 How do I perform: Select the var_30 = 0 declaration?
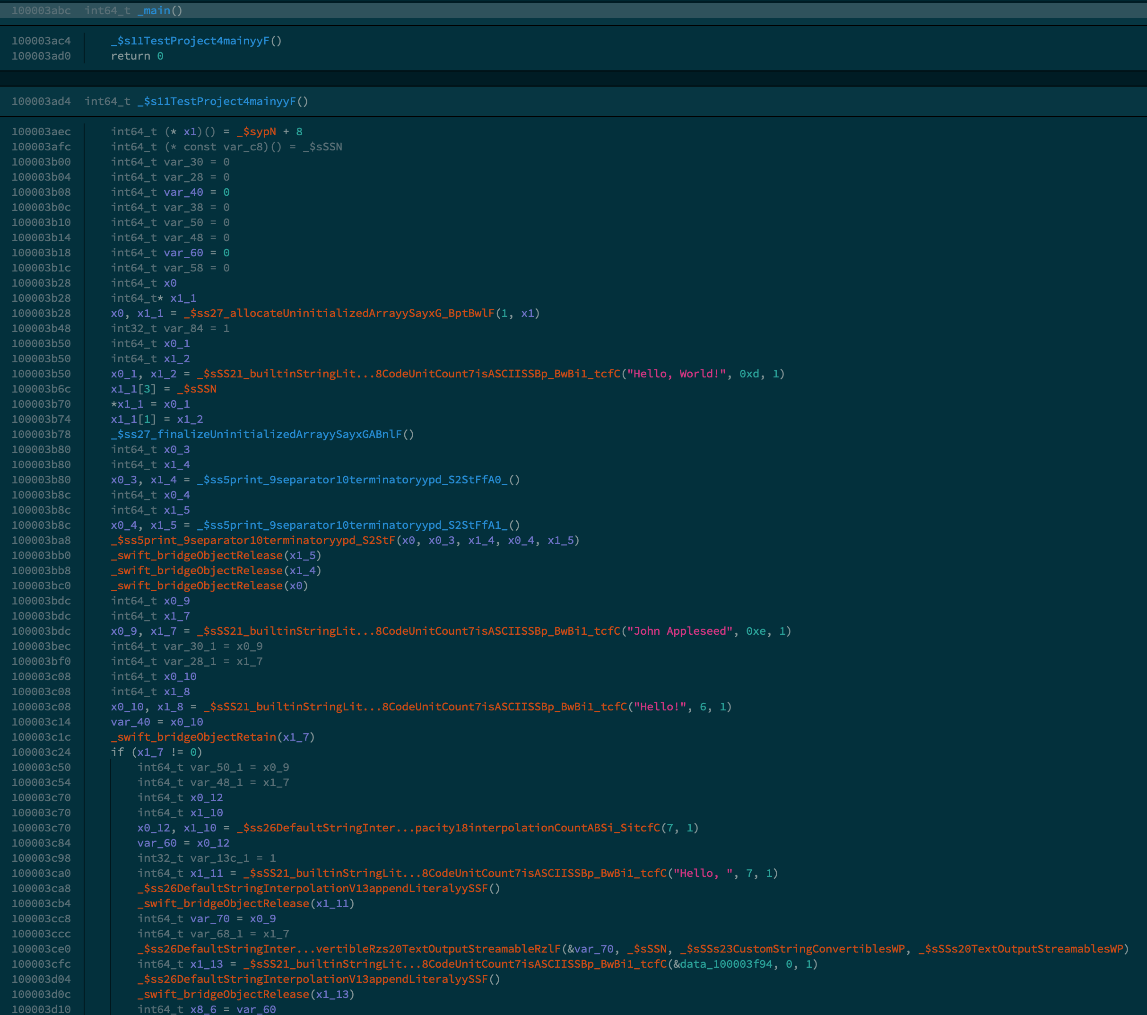(x=170, y=162)
